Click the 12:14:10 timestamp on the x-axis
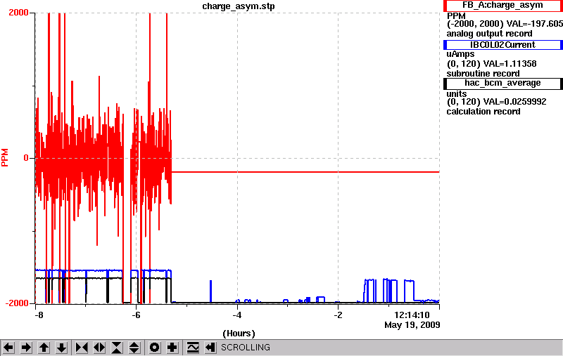The height and width of the screenshot is (356, 563). tap(412, 315)
